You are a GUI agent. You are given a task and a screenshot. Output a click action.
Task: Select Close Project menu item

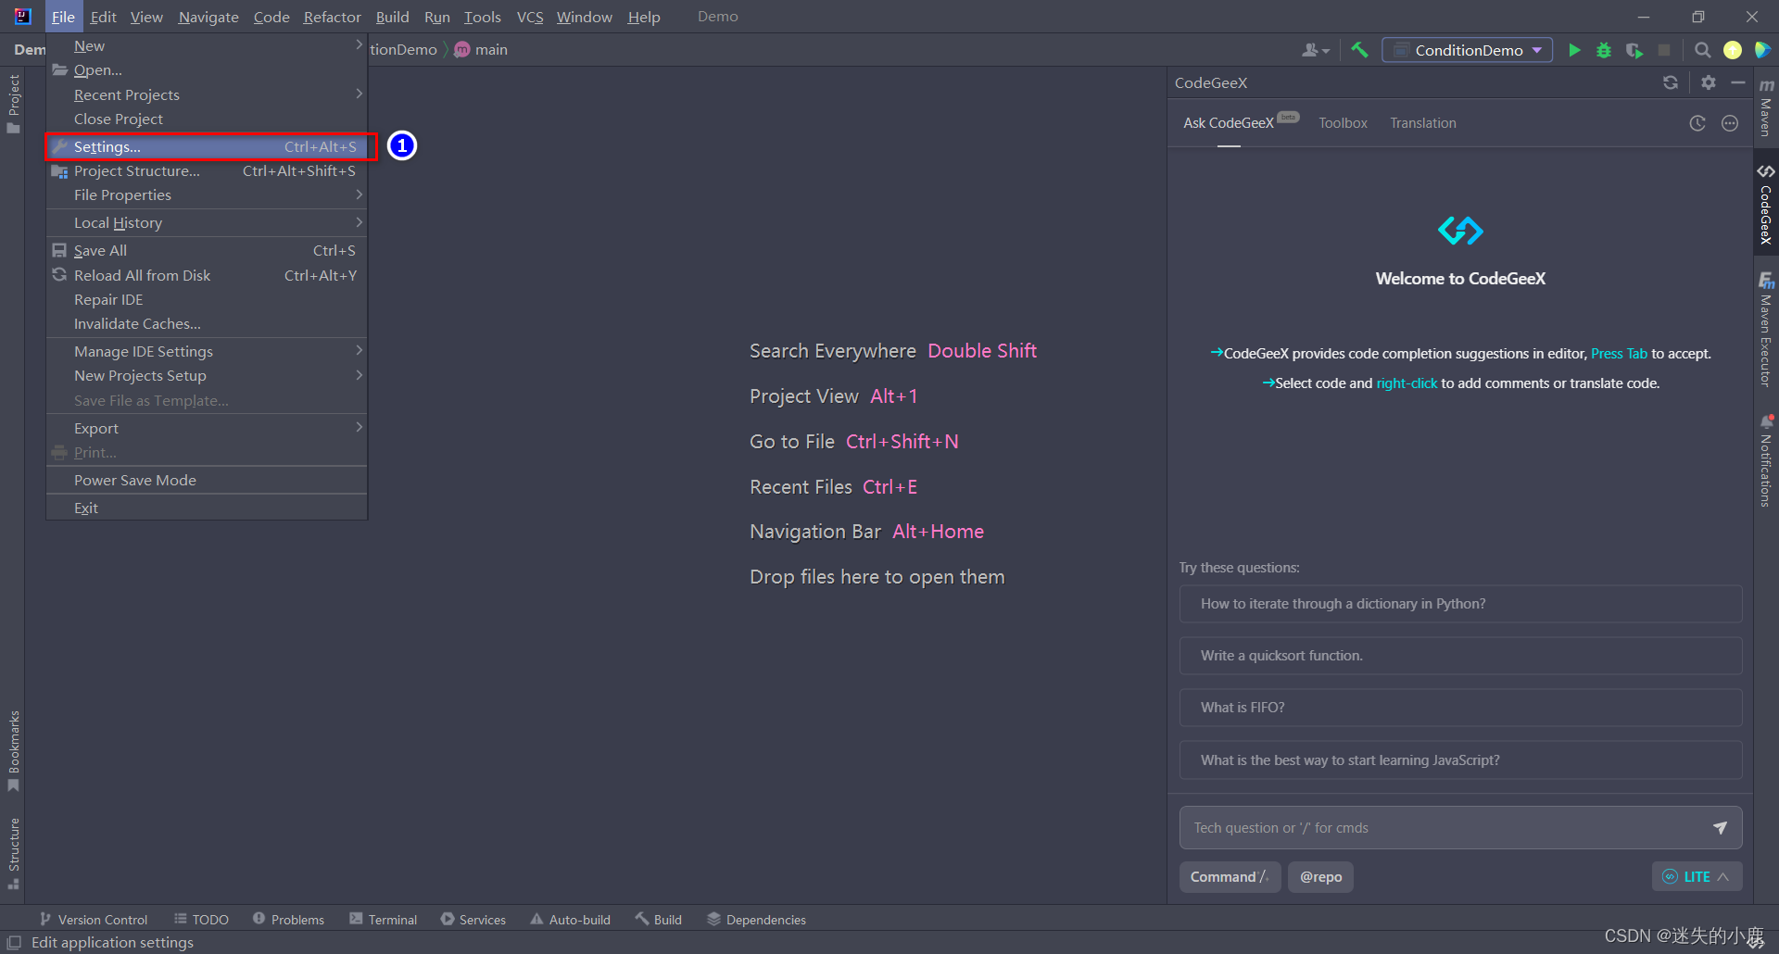point(208,119)
